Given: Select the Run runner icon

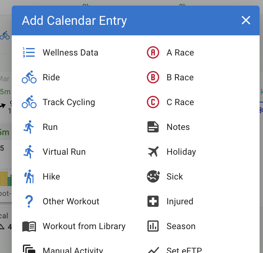Looking at the screenshot, I should tap(29, 127).
